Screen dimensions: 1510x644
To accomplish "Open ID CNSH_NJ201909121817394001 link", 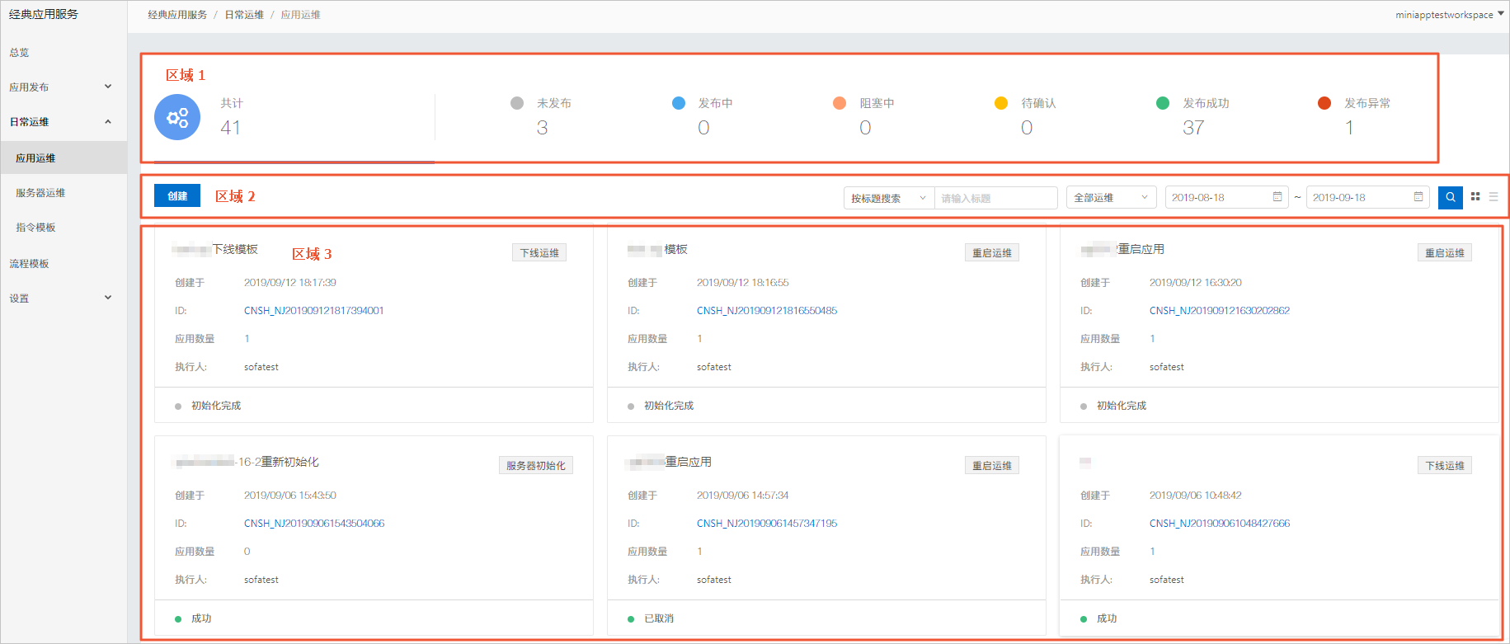I will pyautogui.click(x=313, y=311).
